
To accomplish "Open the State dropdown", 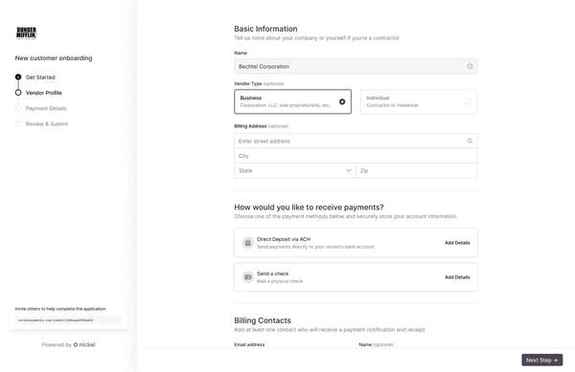I will click(x=295, y=170).
